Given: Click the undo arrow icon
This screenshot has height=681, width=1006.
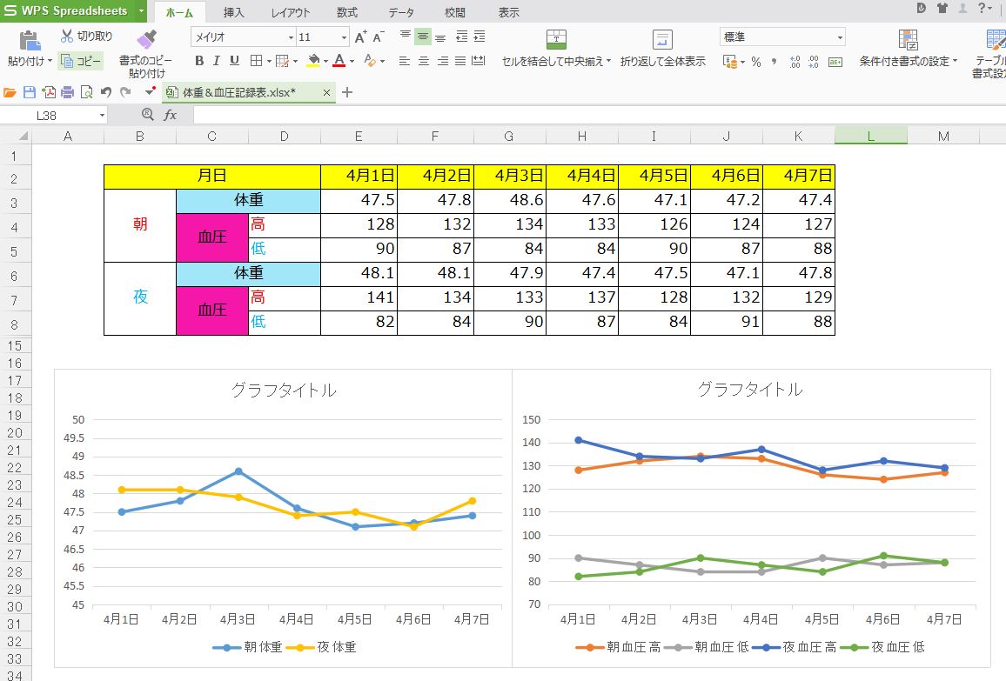Looking at the screenshot, I should (x=105, y=92).
